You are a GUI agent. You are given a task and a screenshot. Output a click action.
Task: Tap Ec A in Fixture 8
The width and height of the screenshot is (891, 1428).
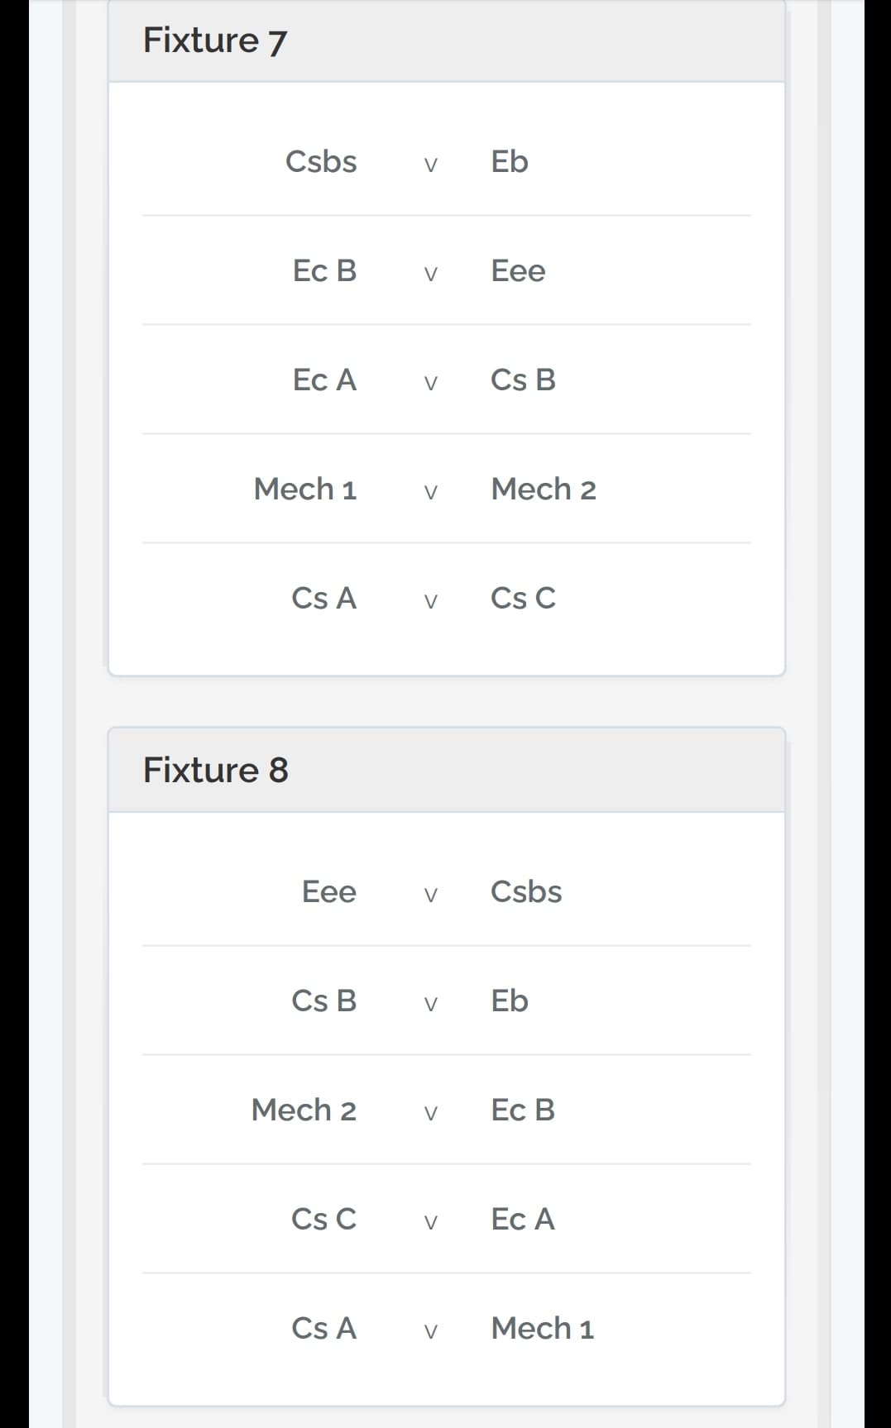[523, 1219]
